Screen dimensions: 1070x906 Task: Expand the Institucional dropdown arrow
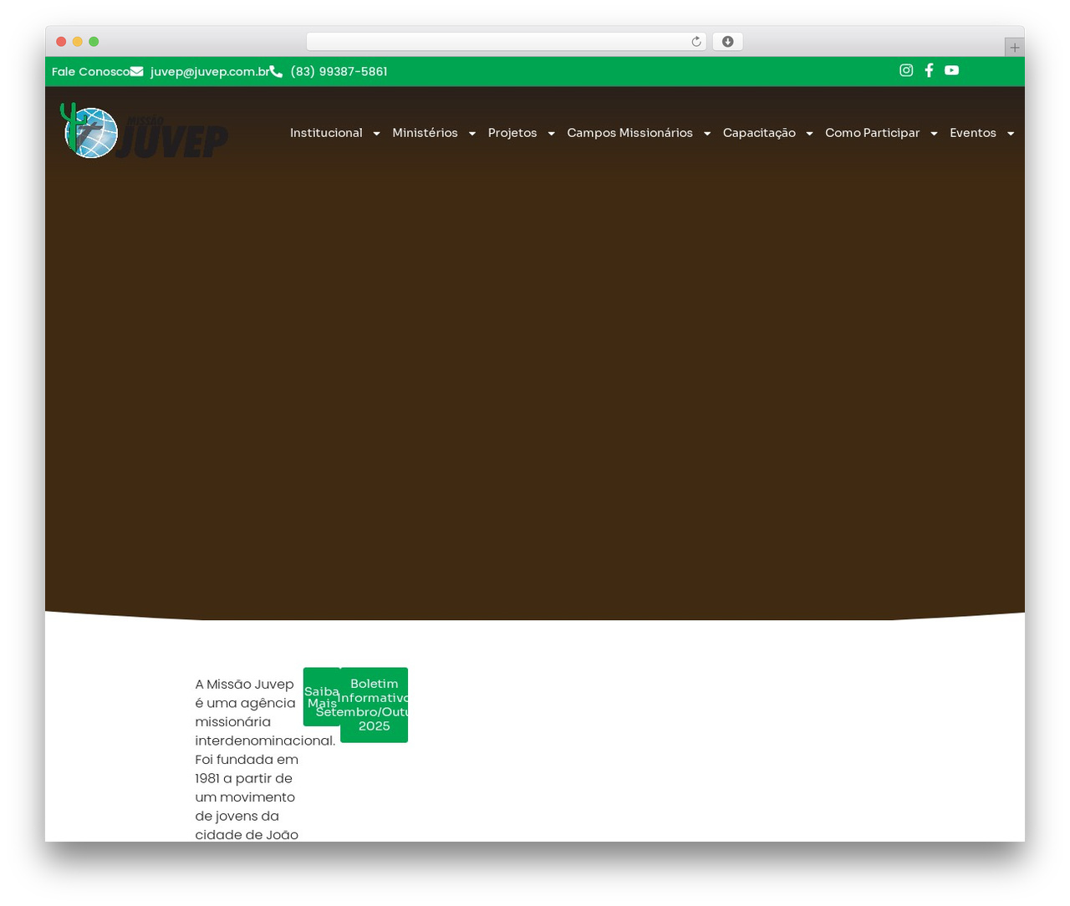click(376, 134)
